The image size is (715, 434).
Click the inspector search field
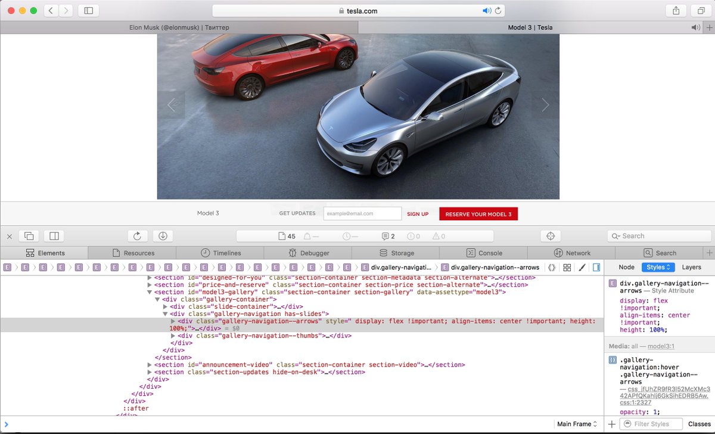[658, 236]
